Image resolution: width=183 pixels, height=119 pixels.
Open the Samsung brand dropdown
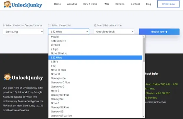(x=23, y=32)
